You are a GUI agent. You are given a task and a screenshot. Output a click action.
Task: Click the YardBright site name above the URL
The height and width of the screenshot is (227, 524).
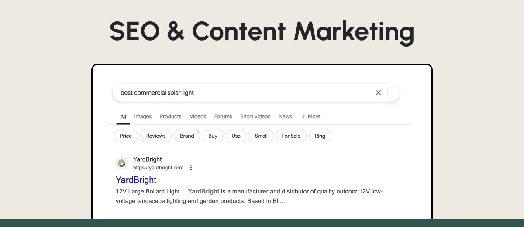[148, 159]
